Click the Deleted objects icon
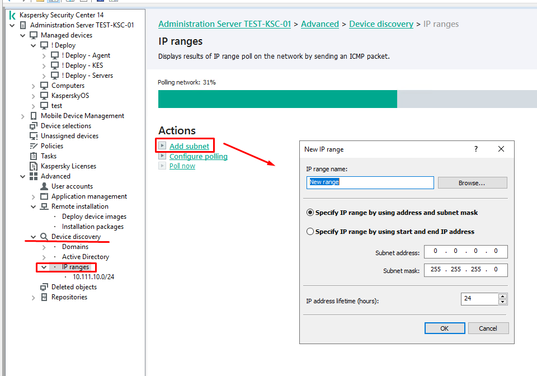Image resolution: width=537 pixels, height=376 pixels. [x=44, y=287]
